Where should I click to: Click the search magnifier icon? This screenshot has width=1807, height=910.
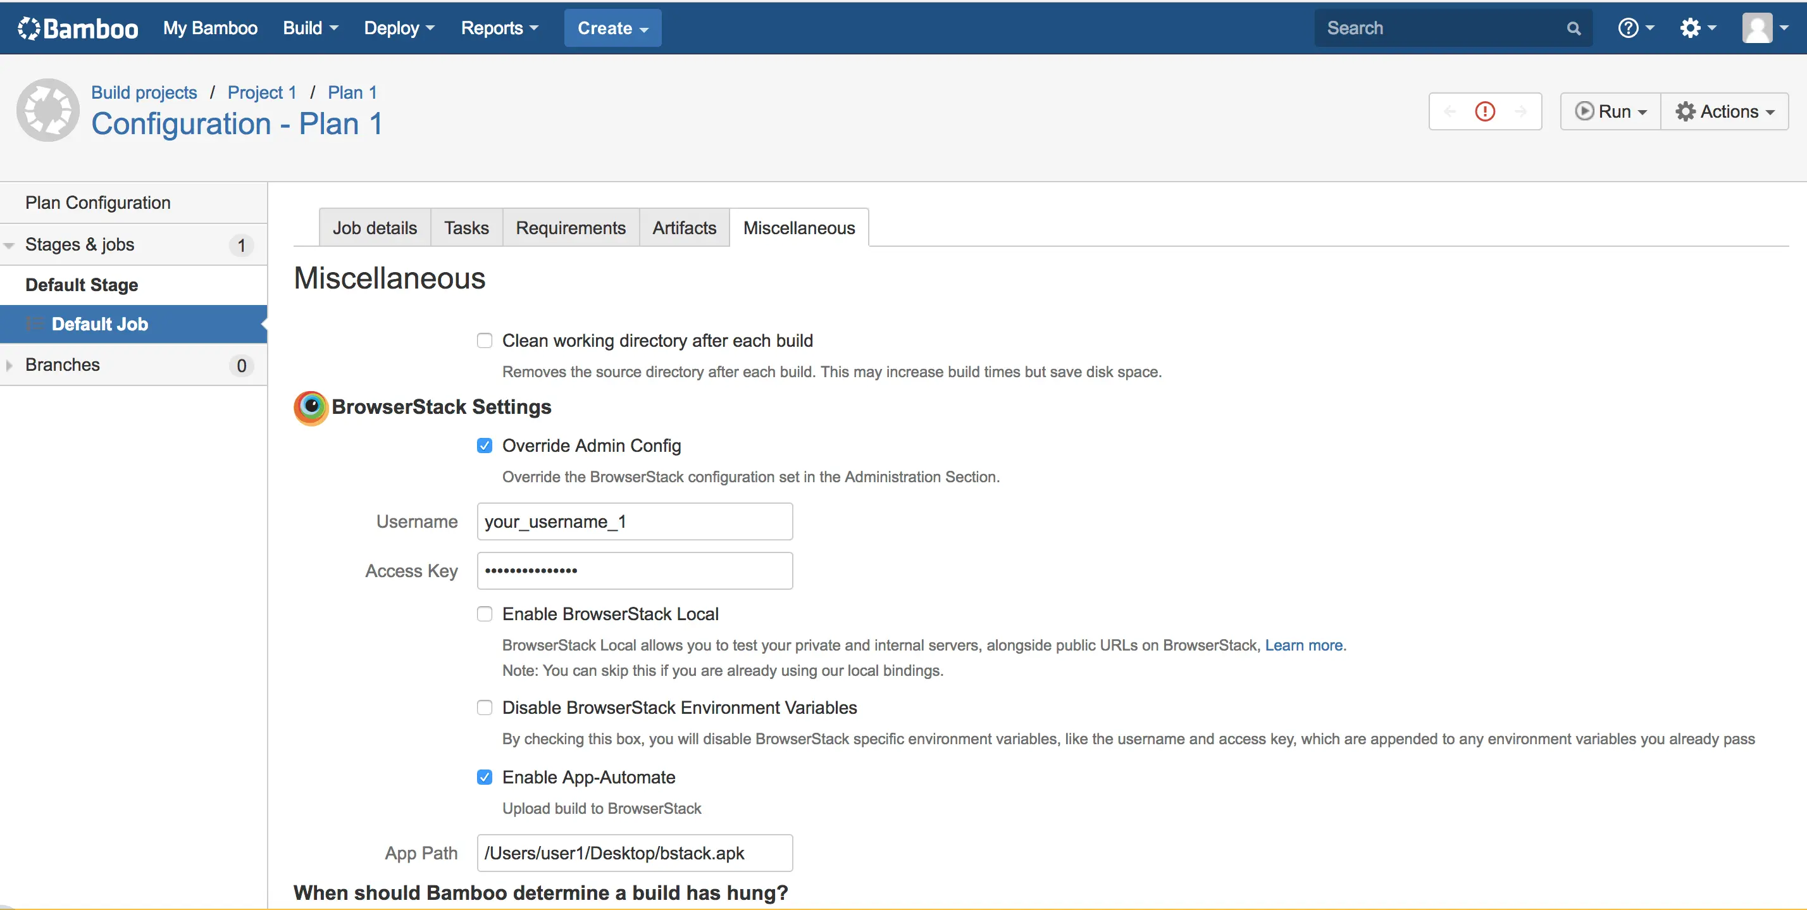click(x=1574, y=28)
